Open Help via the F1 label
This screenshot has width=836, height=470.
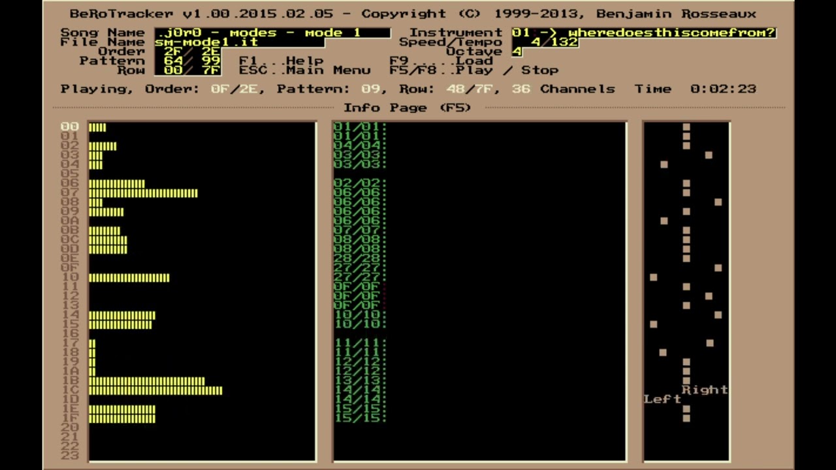281,61
